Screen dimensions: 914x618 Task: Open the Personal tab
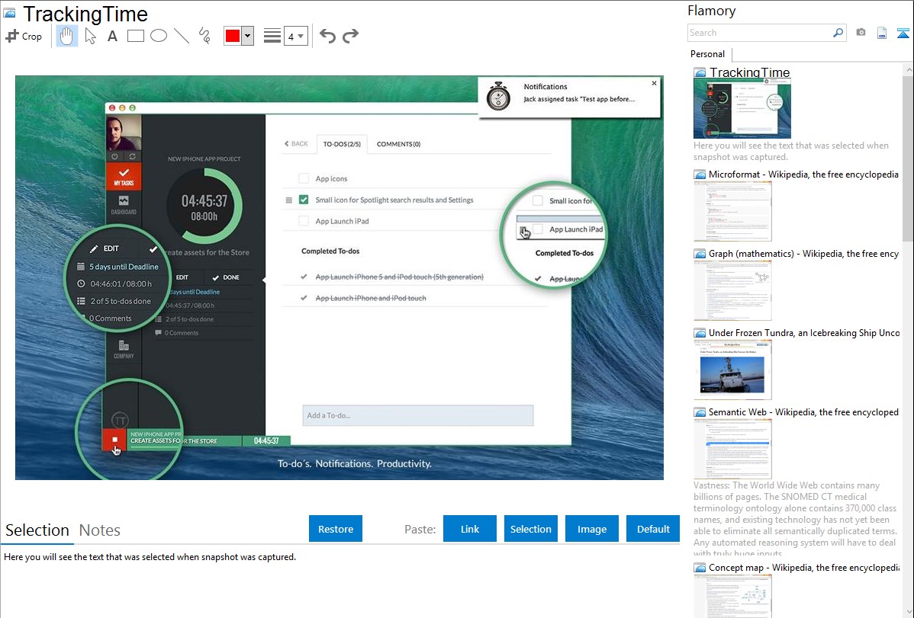(x=707, y=54)
